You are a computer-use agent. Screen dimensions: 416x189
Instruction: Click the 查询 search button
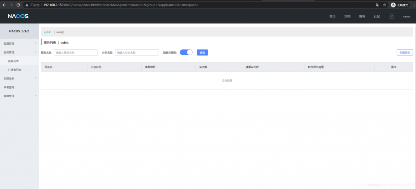tap(202, 53)
